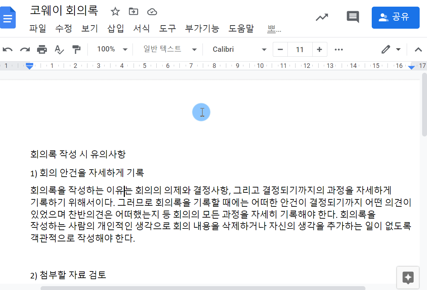Click the move to folder icon

coord(133,12)
